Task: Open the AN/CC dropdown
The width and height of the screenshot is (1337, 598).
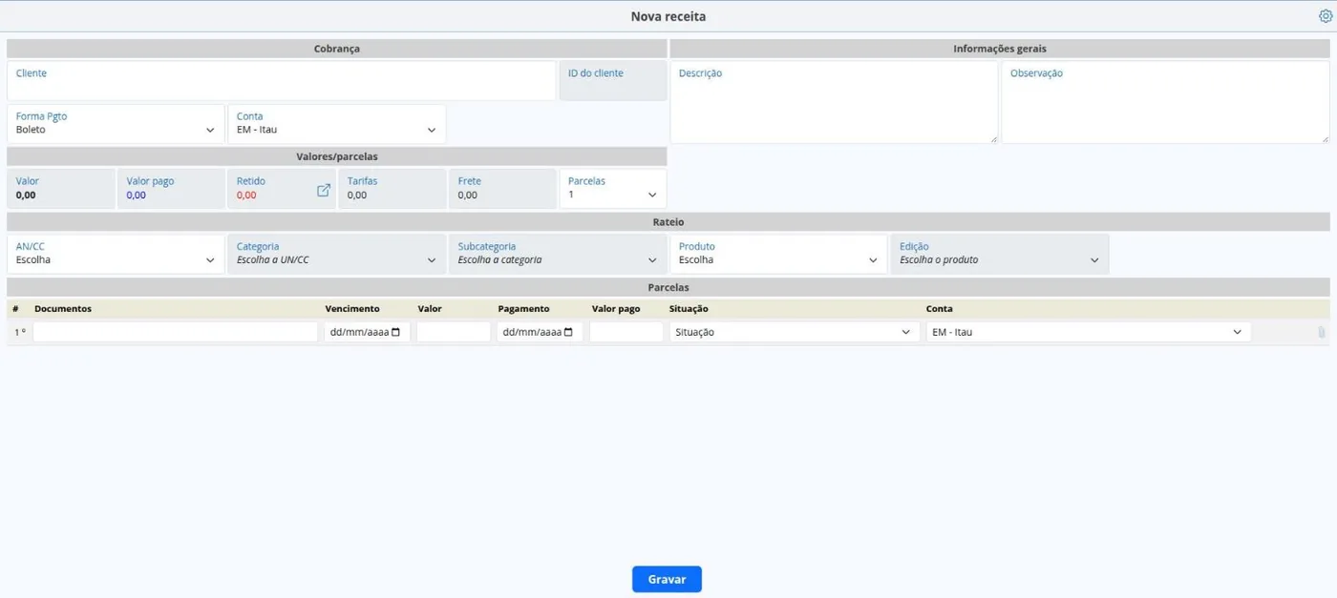Action: 116,254
